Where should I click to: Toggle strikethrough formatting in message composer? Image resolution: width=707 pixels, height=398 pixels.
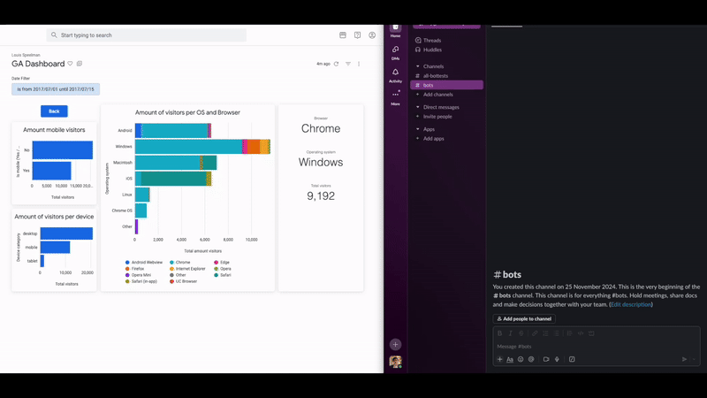[521, 333]
